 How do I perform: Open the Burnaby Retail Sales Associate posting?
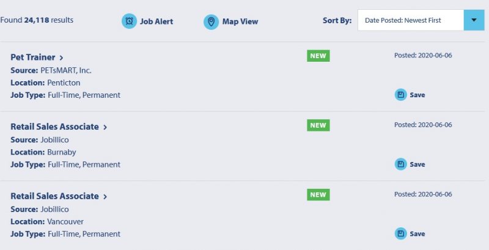click(54, 127)
